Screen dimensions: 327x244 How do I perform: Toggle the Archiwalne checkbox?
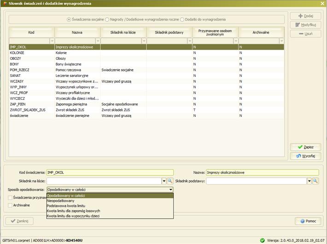10,205
